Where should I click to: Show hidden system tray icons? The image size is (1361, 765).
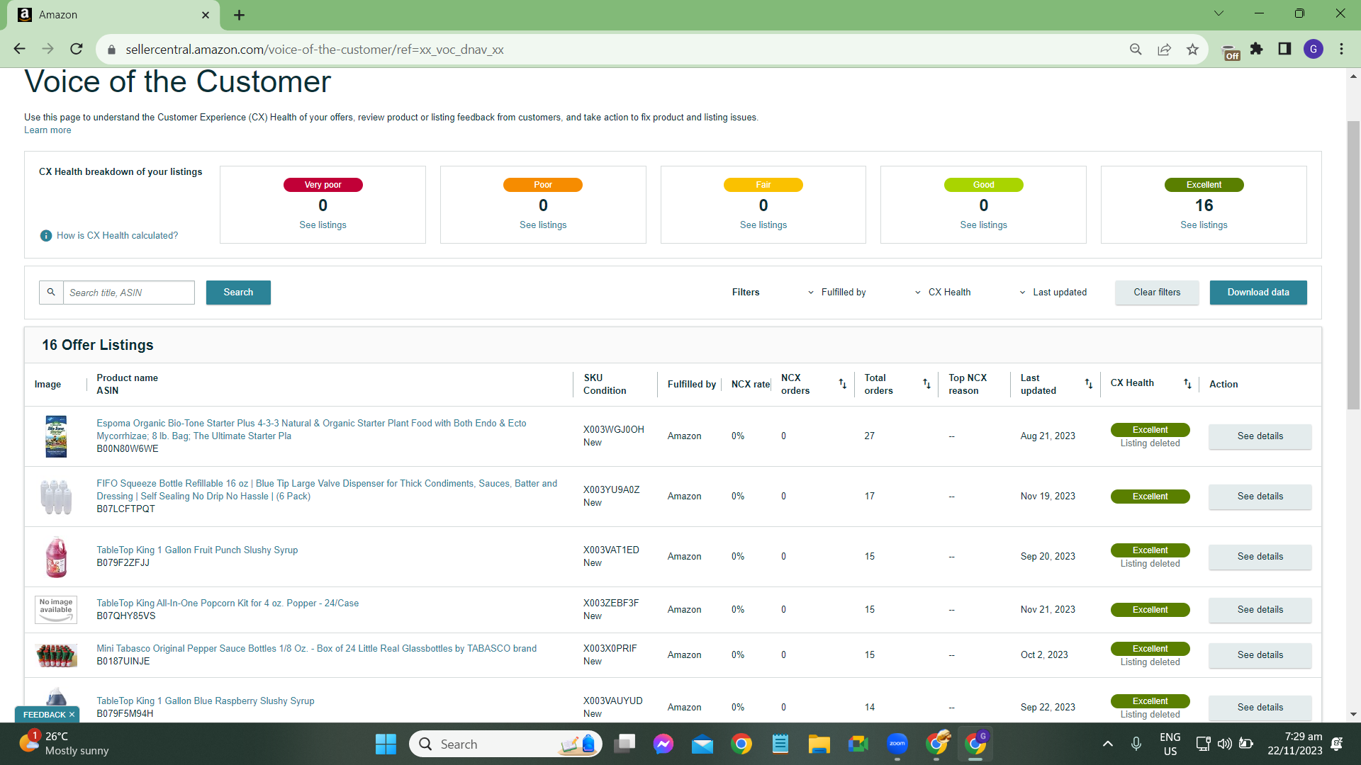(x=1107, y=744)
